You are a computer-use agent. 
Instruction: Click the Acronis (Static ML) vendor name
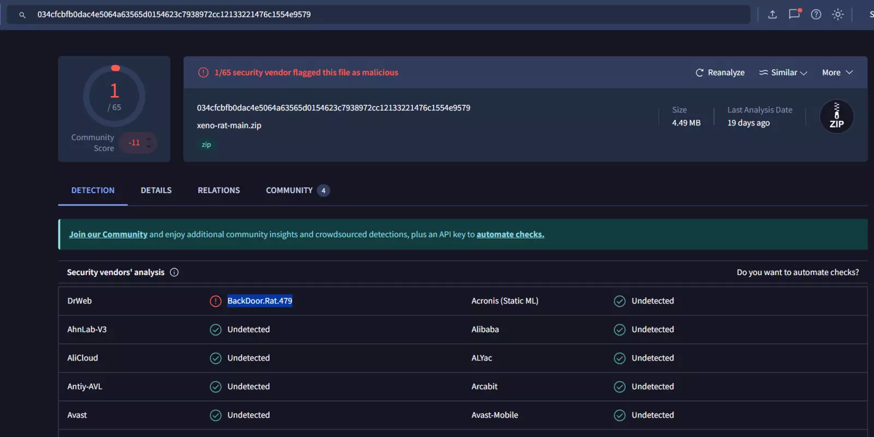505,301
